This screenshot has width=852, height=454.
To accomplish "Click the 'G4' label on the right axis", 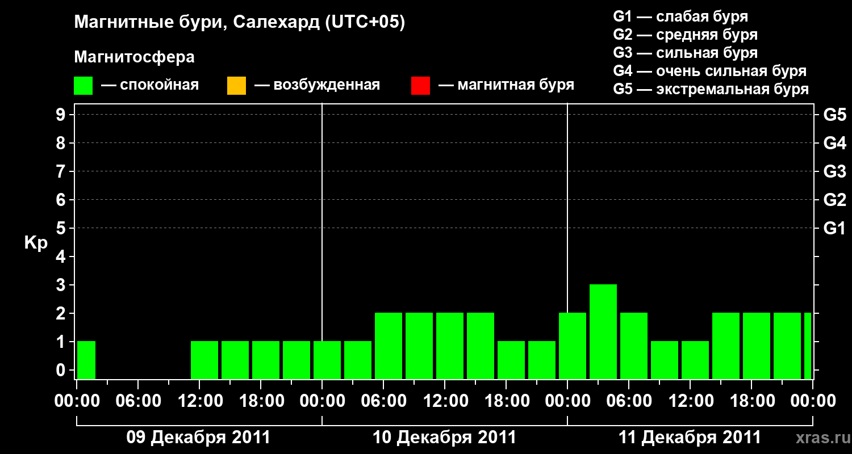I will tap(834, 143).
